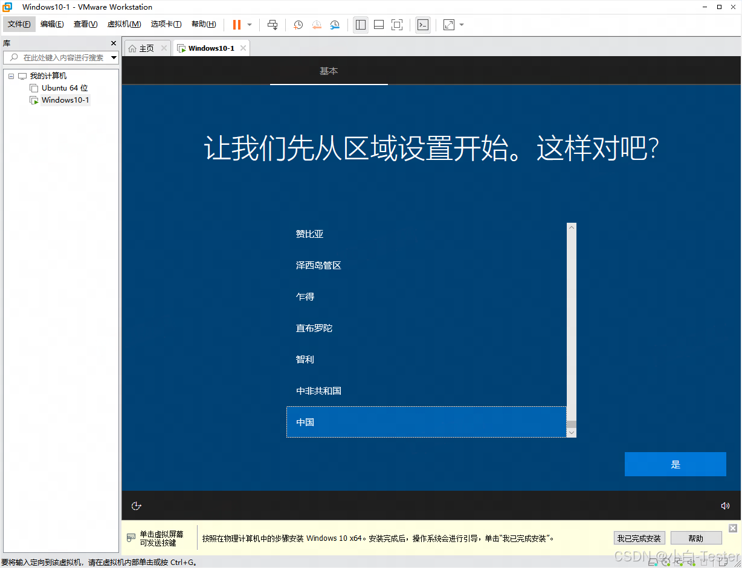Open the library search dropdown arrow

(x=114, y=57)
